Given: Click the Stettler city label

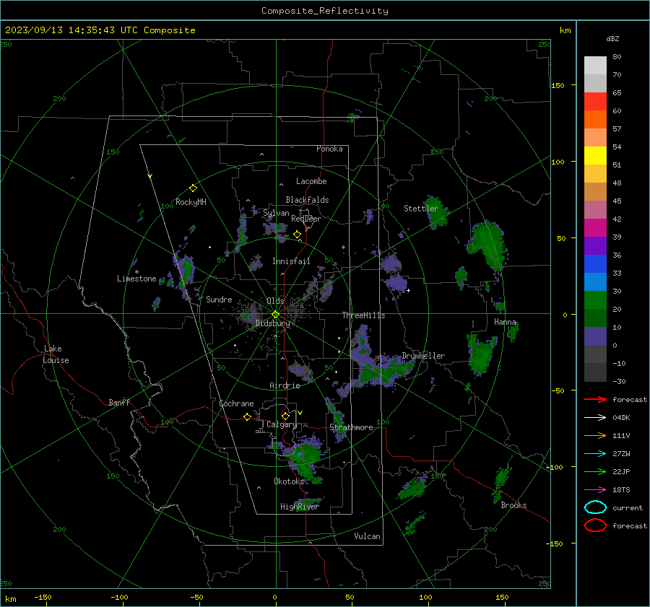Looking at the screenshot, I should [421, 209].
